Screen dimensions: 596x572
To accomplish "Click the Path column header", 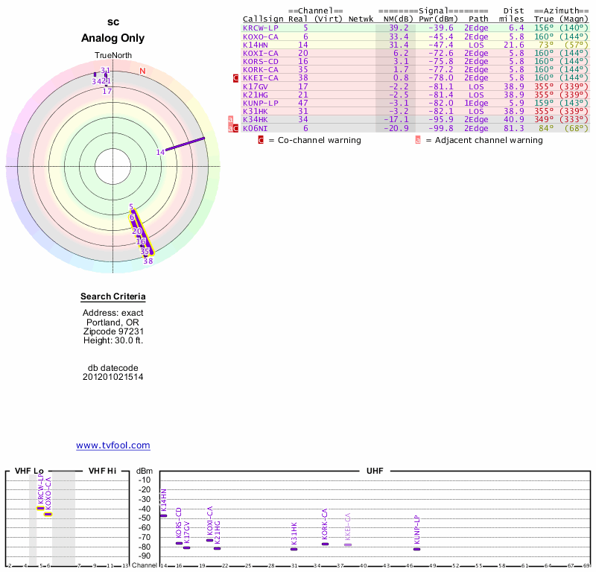I will click(479, 19).
